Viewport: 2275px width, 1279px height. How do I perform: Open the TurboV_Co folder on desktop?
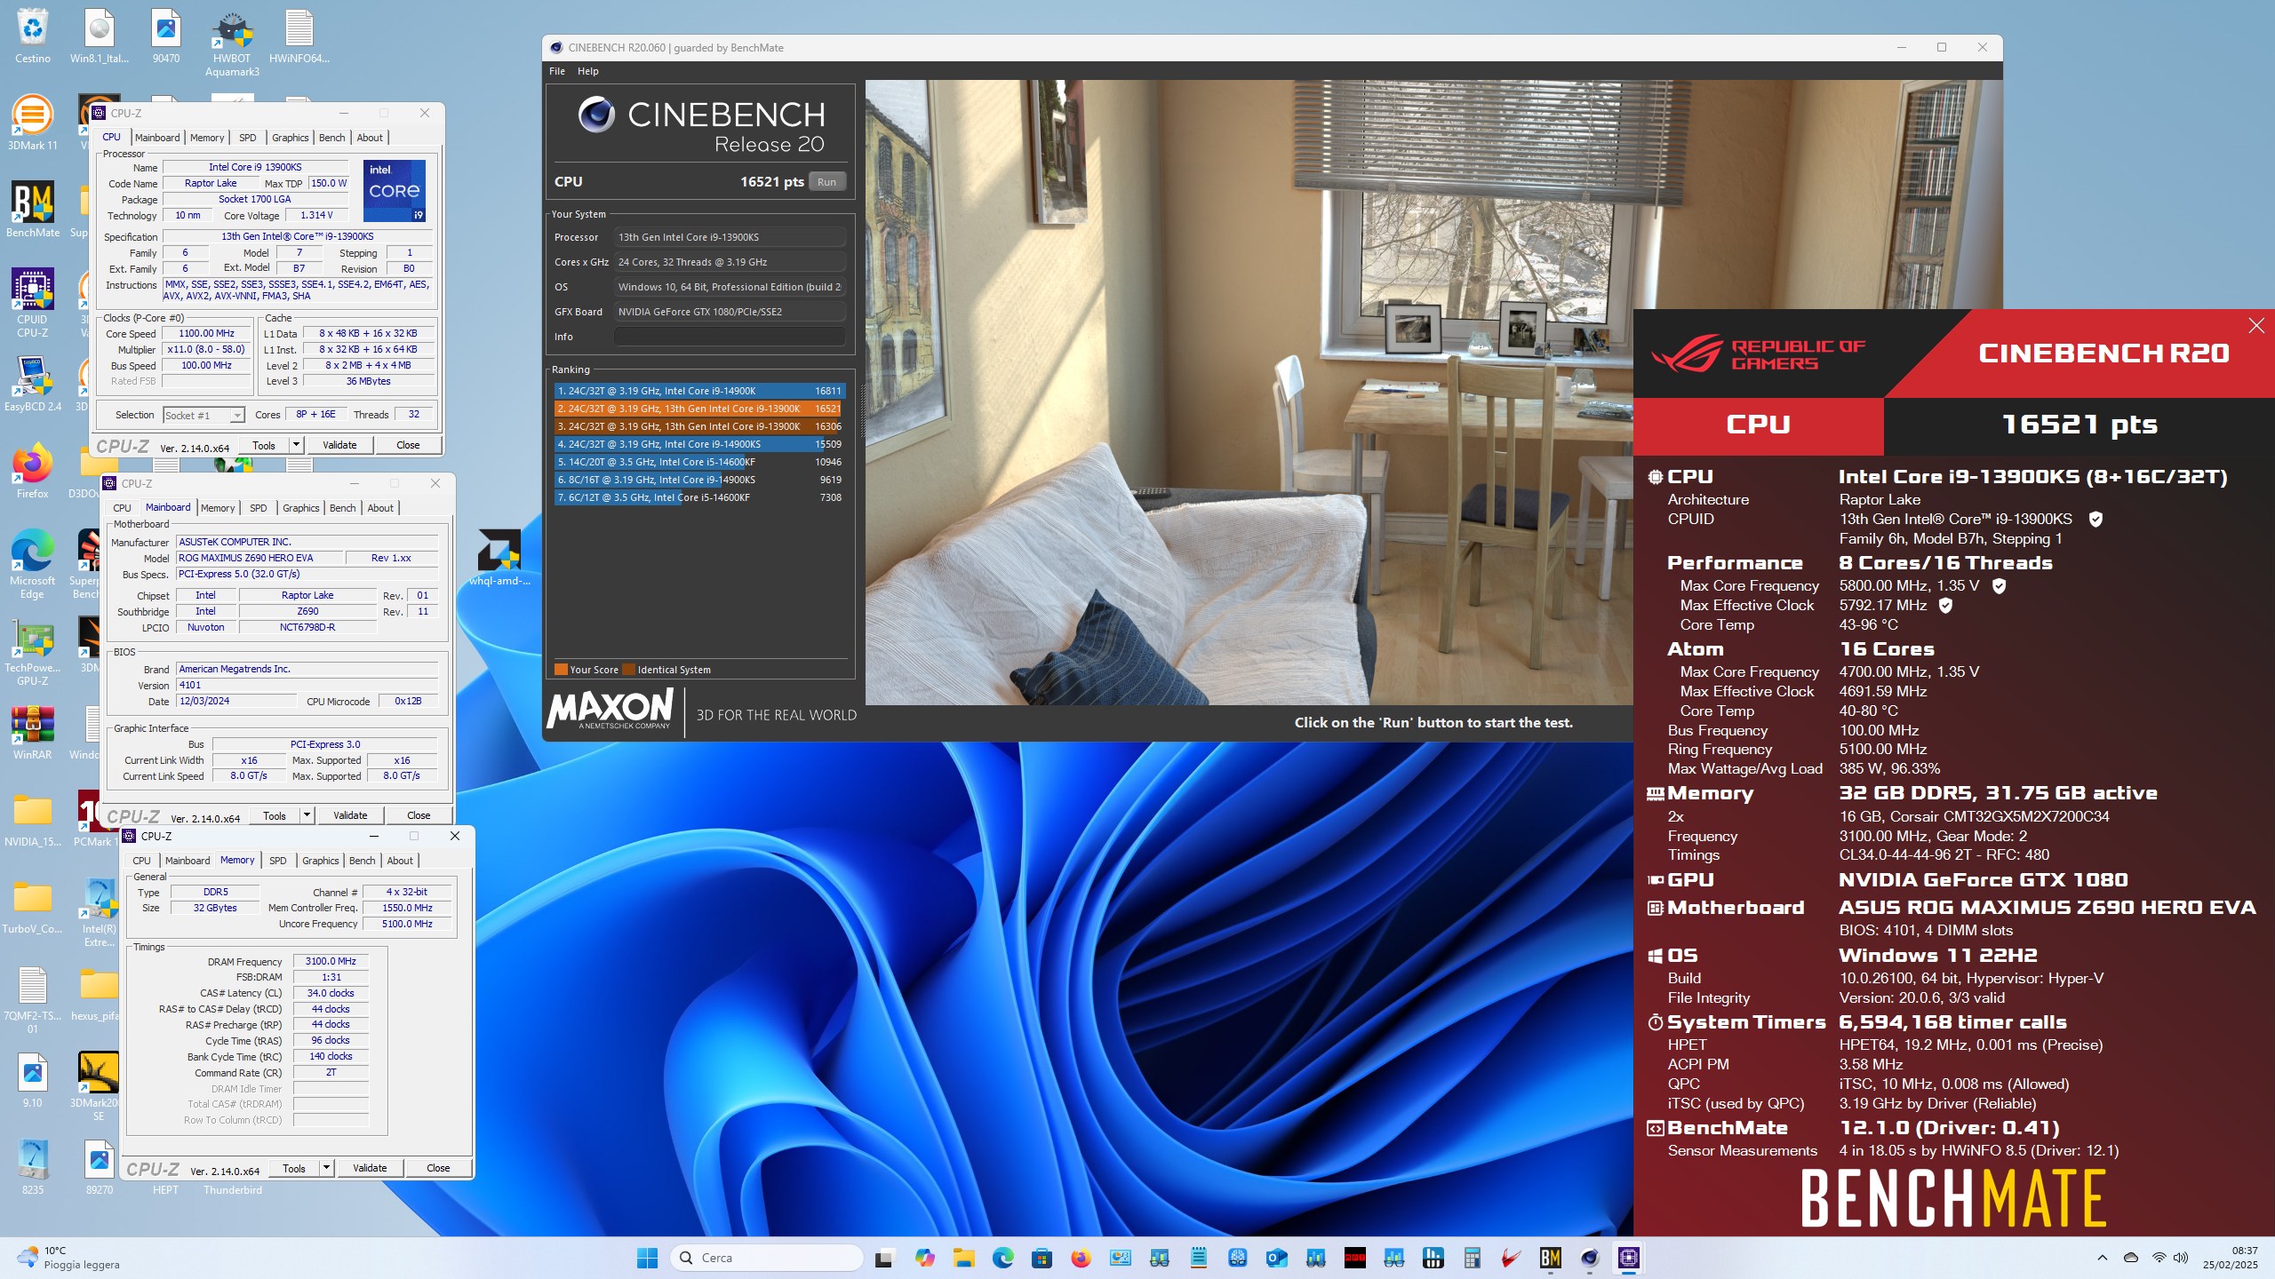tap(33, 906)
